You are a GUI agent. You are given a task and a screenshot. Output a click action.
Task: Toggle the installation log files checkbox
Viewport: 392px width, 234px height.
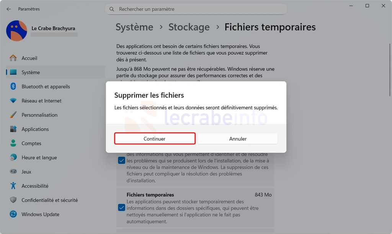pos(121,160)
